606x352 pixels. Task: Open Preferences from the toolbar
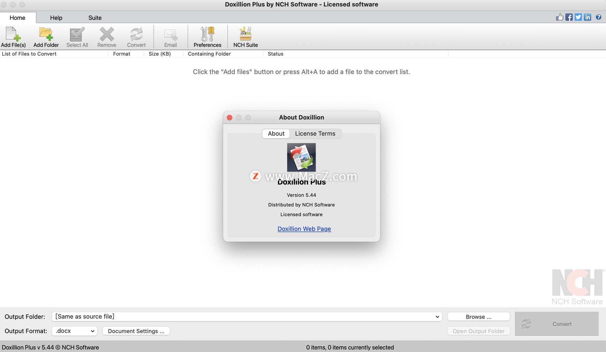(x=207, y=37)
